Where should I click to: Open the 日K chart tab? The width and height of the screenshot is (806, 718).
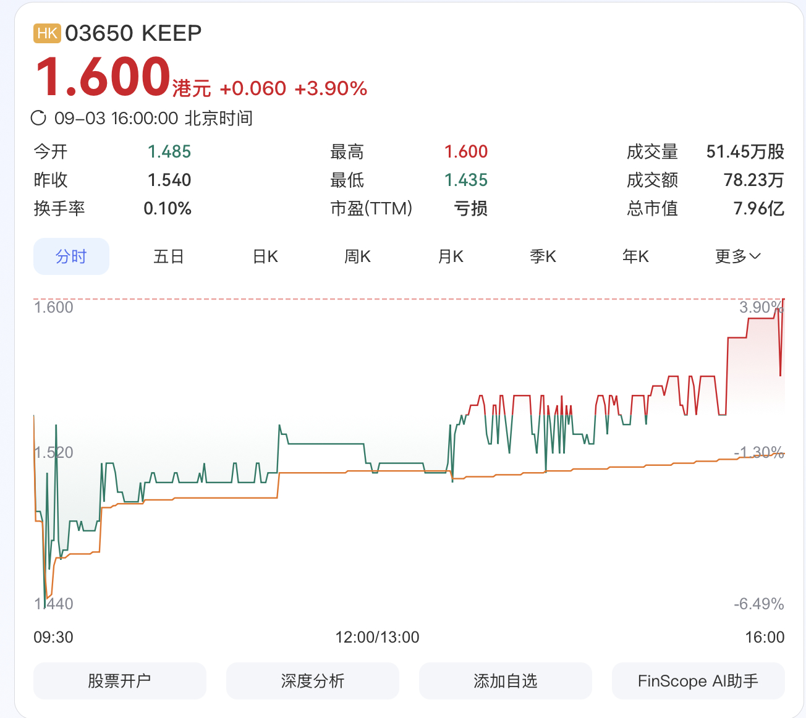[265, 256]
